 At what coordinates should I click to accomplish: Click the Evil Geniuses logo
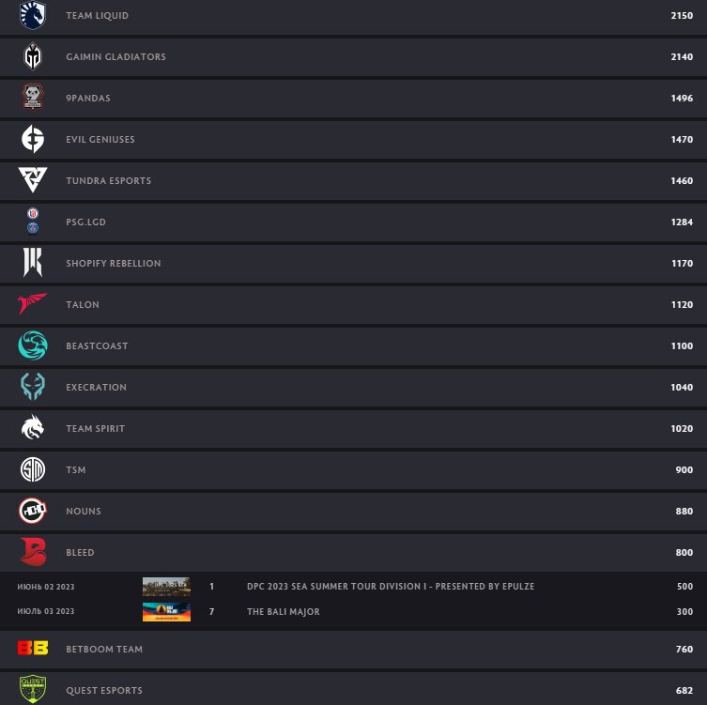[x=33, y=139]
